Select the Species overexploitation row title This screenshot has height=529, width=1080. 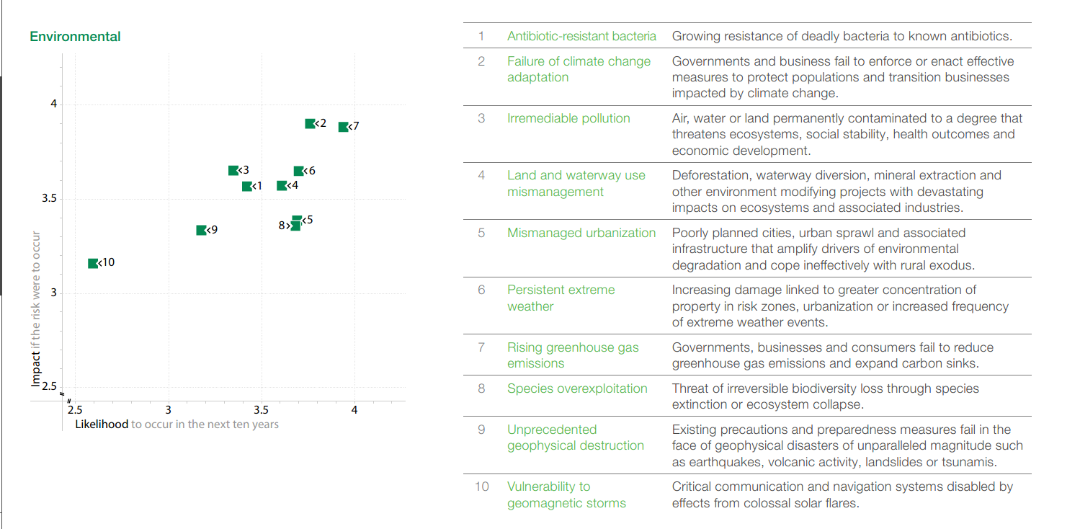(x=577, y=388)
